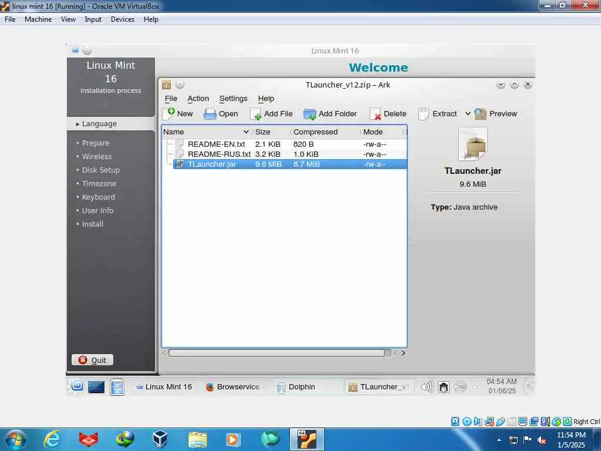This screenshot has height=451, width=601.
Task: Switch to the TLauncher taskbar entry
Action: pyautogui.click(x=380, y=386)
